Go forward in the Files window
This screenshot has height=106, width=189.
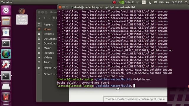pos(45,18)
